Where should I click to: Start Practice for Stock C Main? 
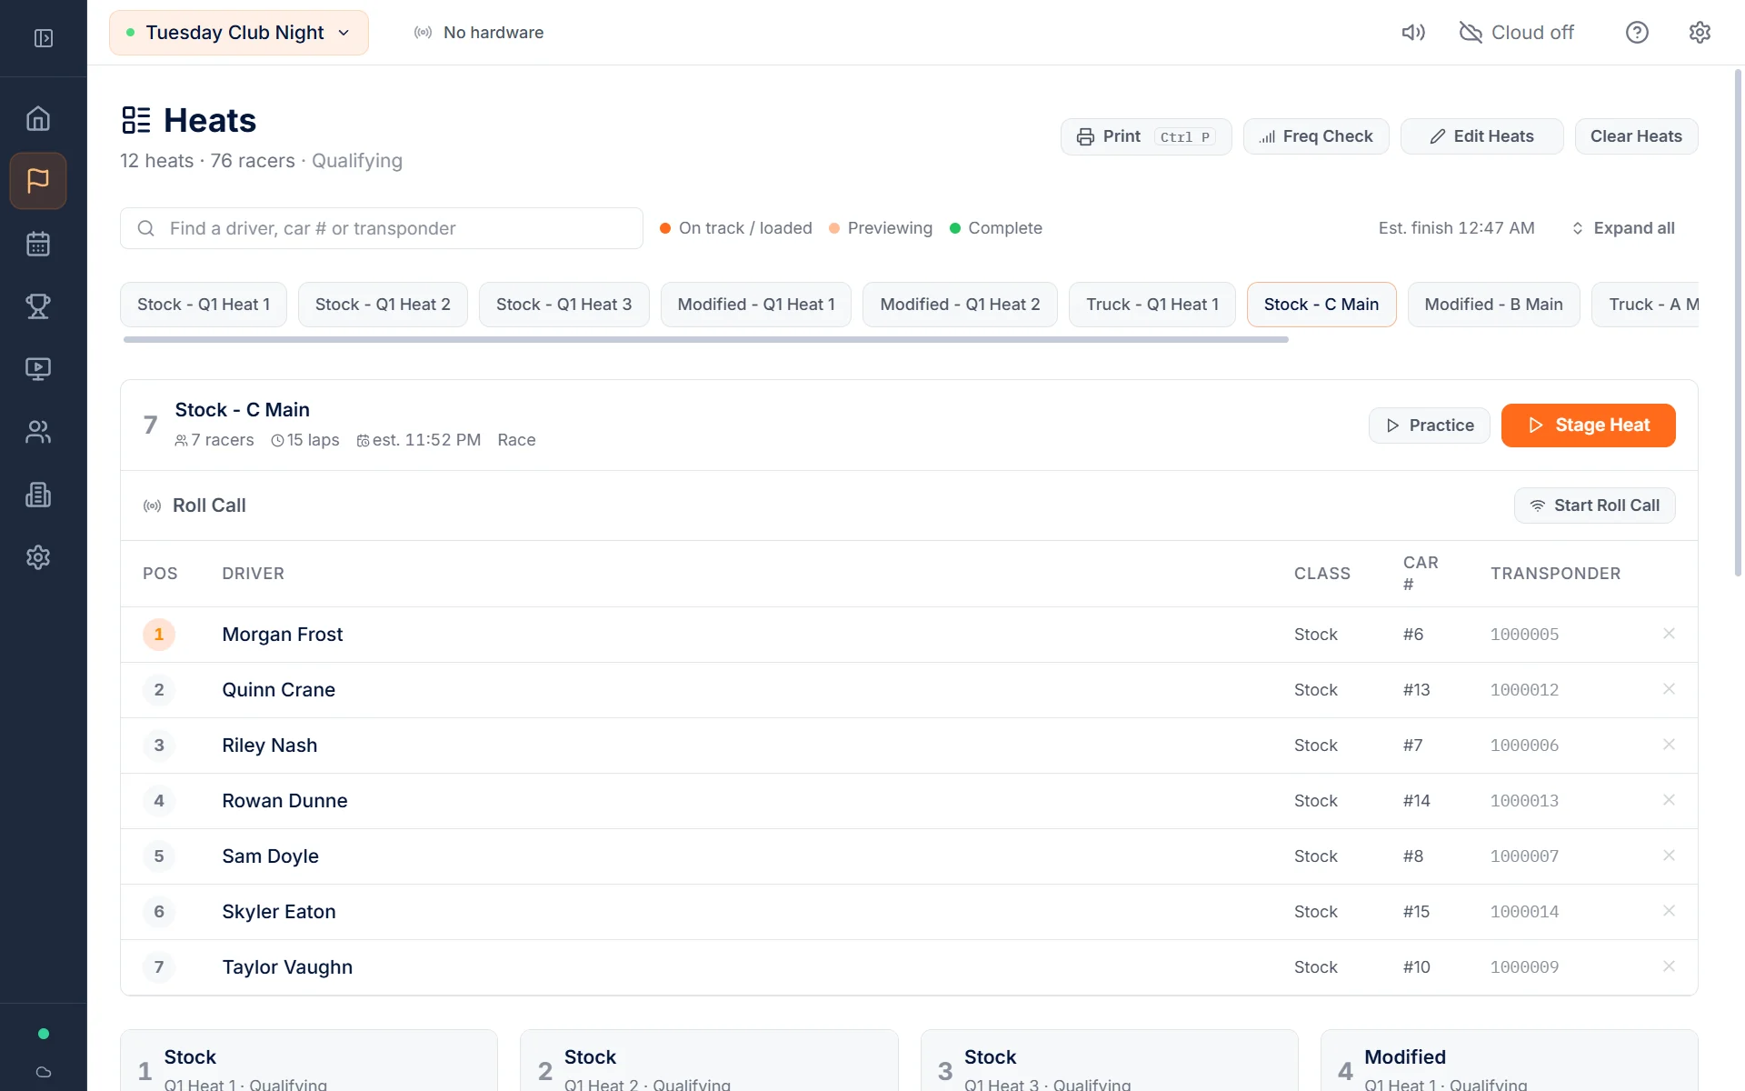tap(1429, 425)
